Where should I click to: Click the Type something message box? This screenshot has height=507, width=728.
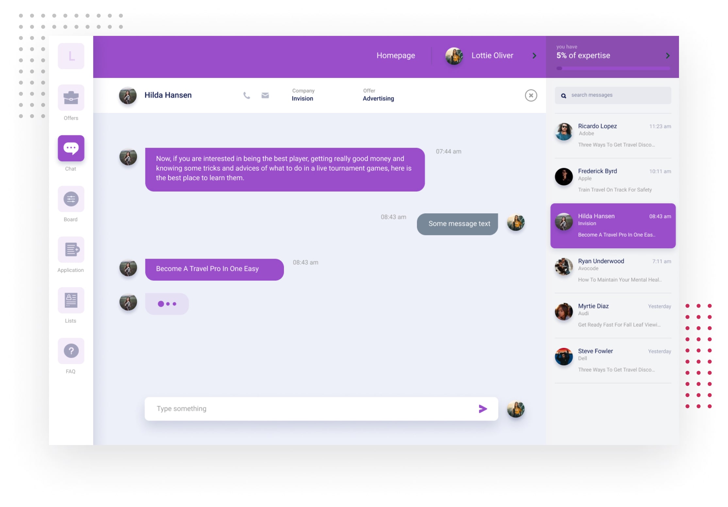pos(321,409)
